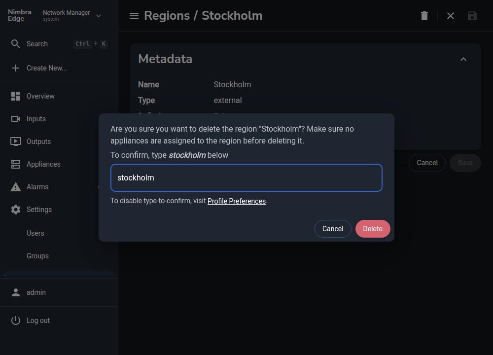Follow the Profile Preferences link
Image resolution: width=493 pixels, height=355 pixels.
click(237, 201)
